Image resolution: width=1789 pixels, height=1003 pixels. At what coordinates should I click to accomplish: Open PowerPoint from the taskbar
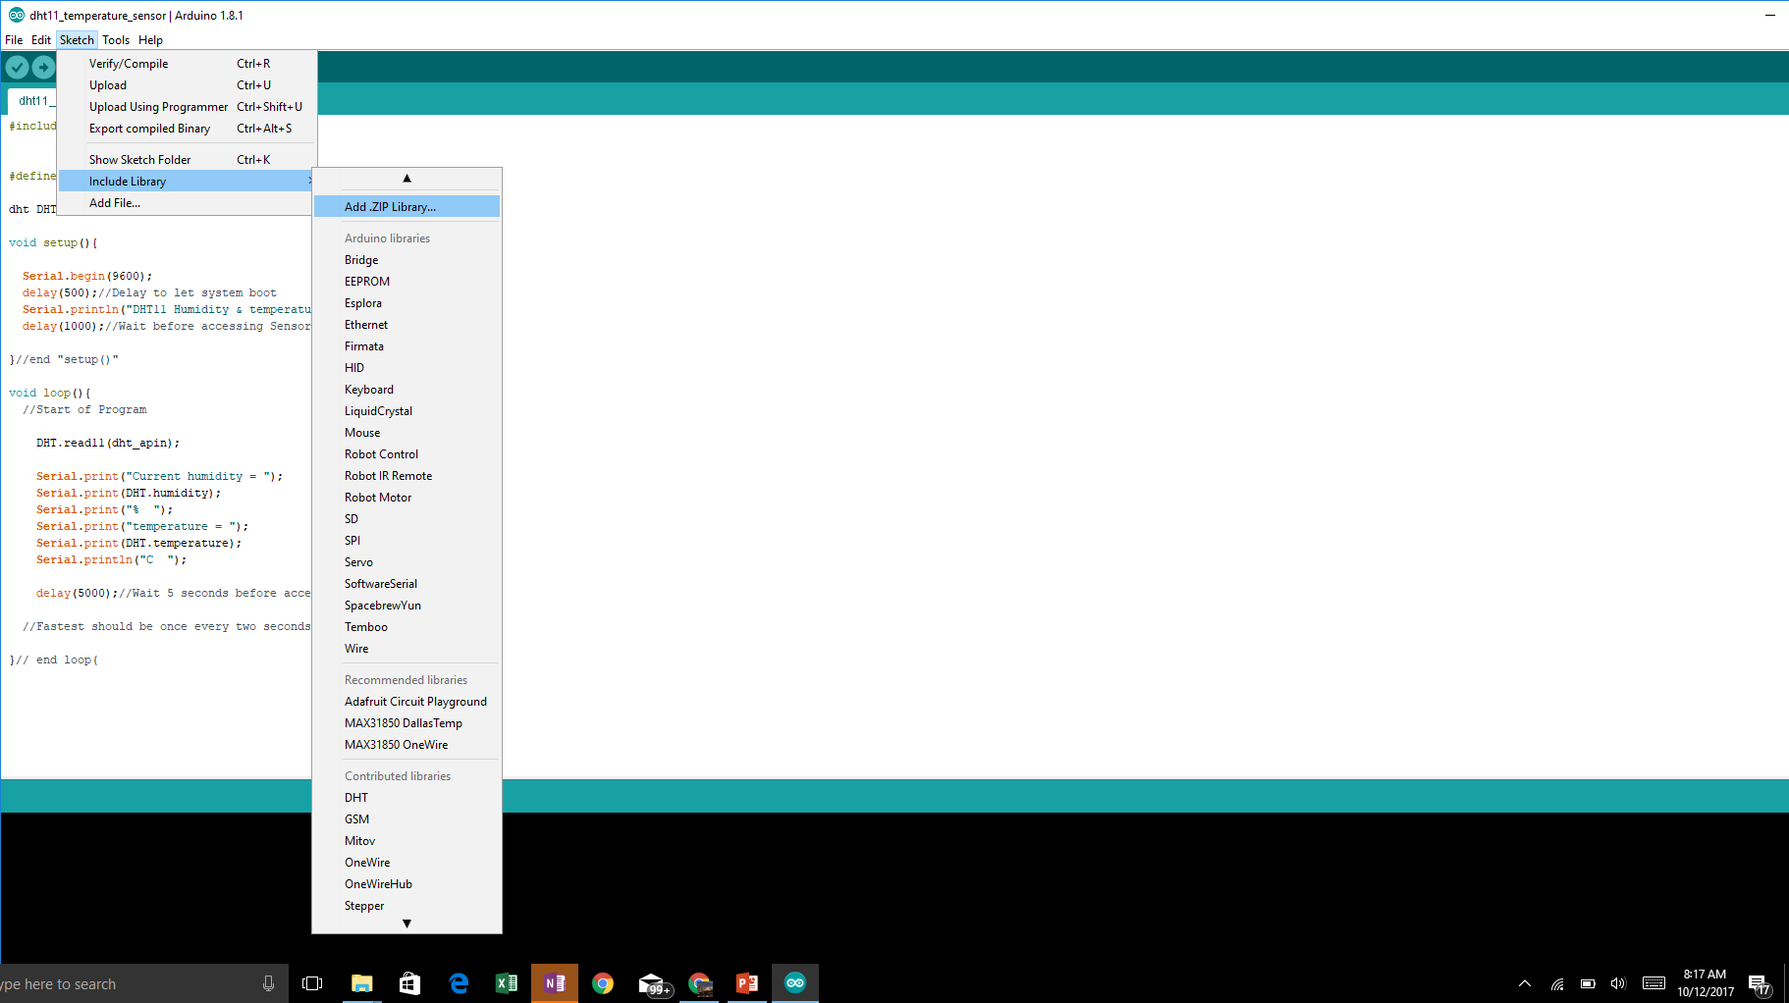pyautogui.click(x=747, y=983)
